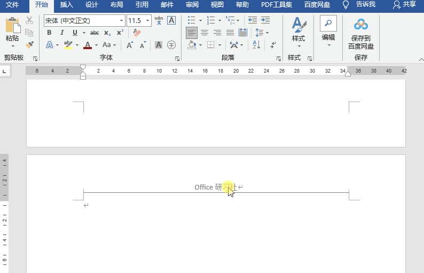Open the font size dropdown
The height and width of the screenshot is (273, 424).
click(147, 20)
